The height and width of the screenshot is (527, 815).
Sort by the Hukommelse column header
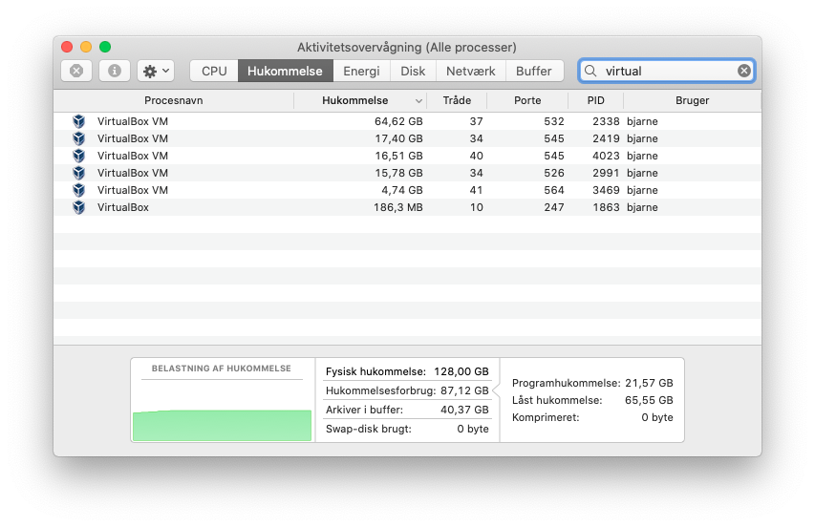pyautogui.click(x=360, y=100)
